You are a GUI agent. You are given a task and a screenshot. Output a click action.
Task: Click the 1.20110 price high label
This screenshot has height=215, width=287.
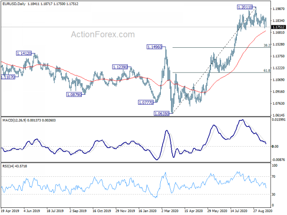tap(245, 7)
